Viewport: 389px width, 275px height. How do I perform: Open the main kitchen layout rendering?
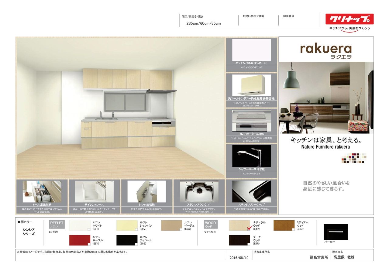(x=120, y=107)
